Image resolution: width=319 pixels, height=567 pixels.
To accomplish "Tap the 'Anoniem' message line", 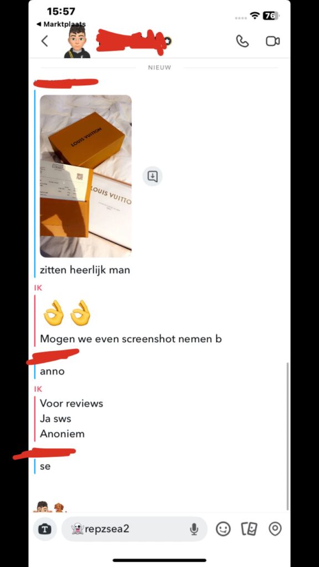I will click(x=62, y=434).
